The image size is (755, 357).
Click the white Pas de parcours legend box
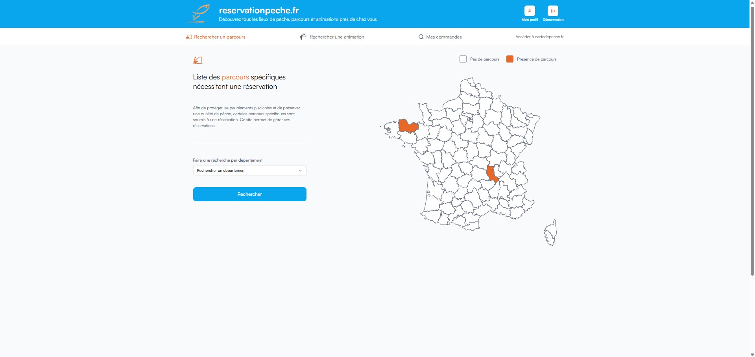(x=463, y=59)
